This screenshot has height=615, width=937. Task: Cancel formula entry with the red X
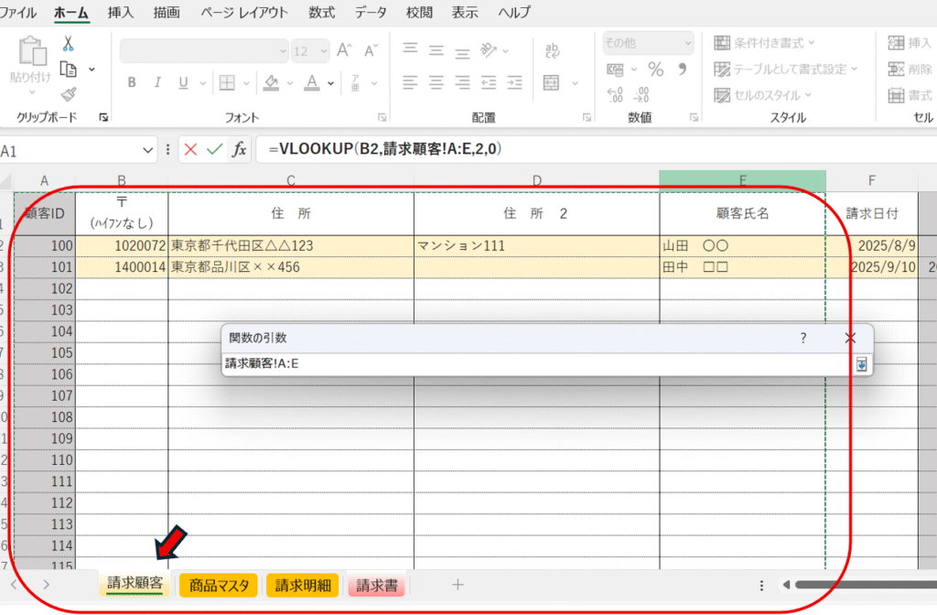[190, 149]
